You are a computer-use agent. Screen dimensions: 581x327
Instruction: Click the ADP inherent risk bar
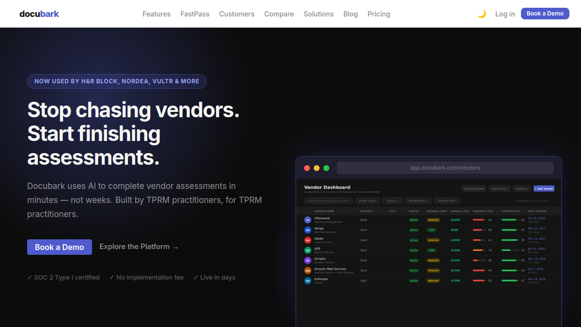(x=479, y=250)
